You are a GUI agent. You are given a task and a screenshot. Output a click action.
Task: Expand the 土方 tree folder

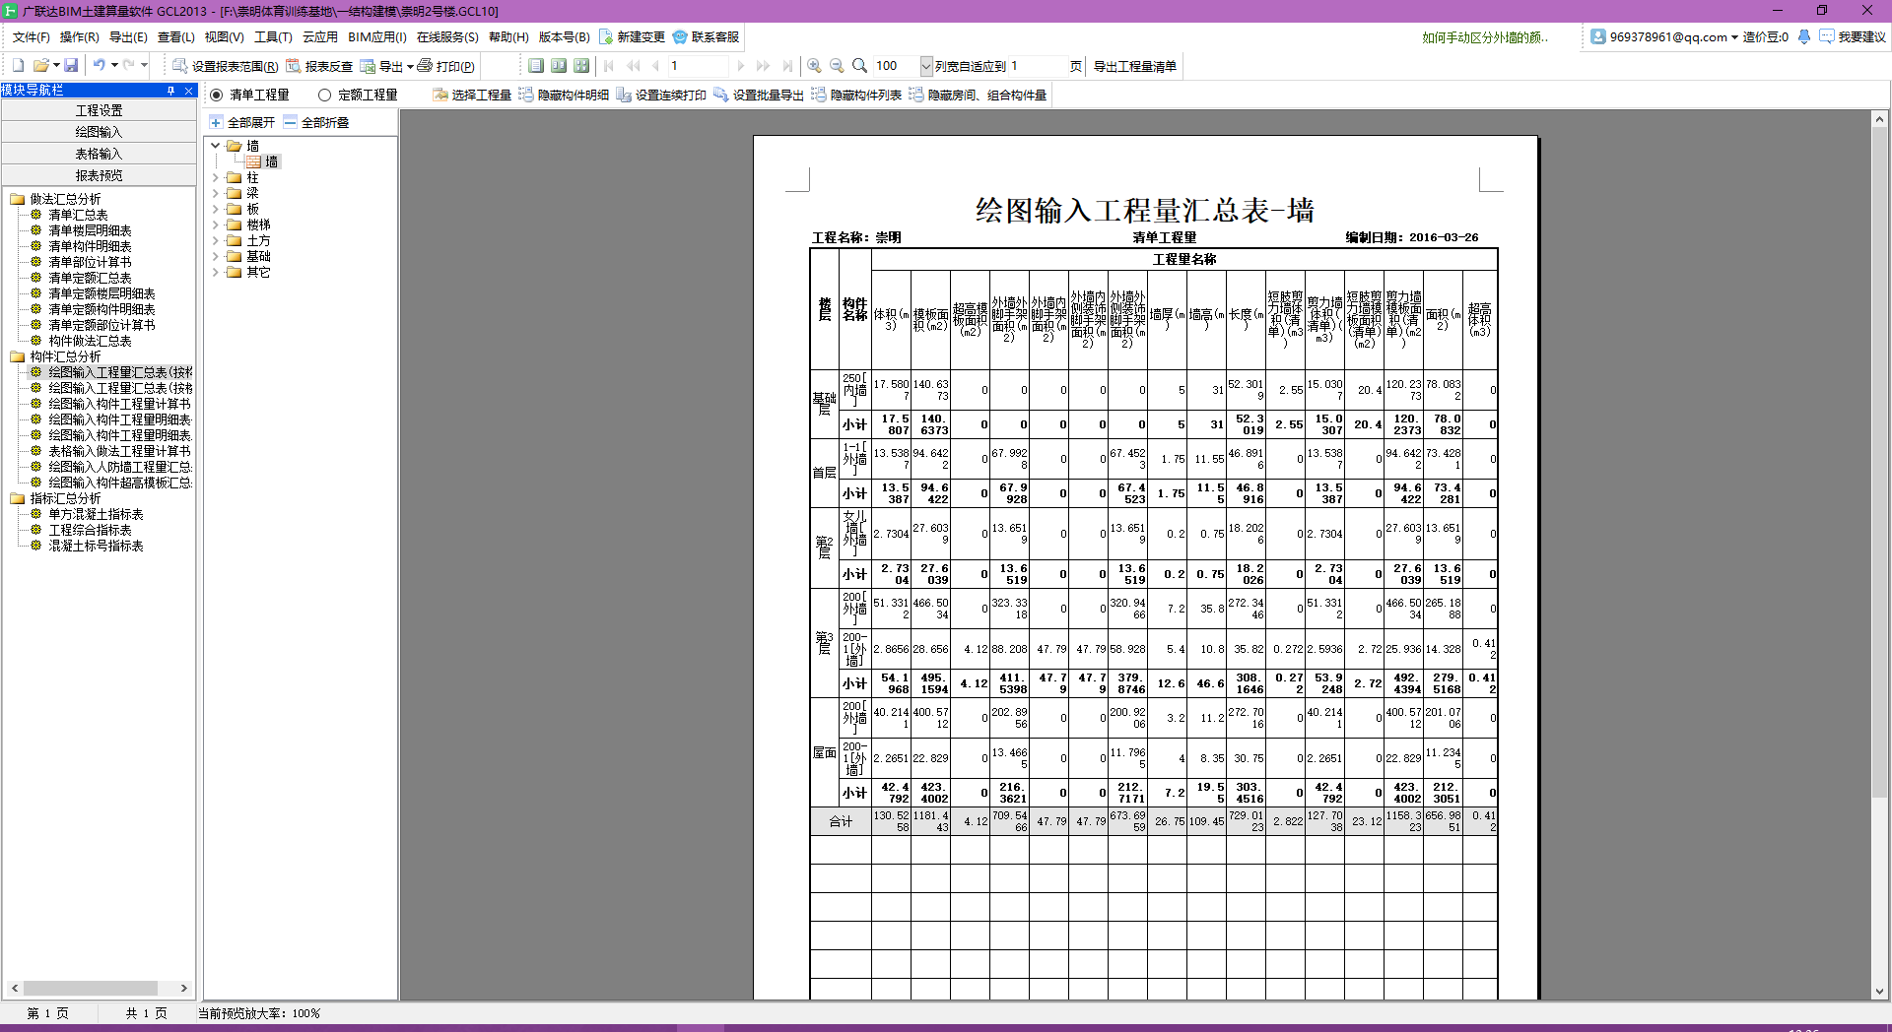pos(216,241)
